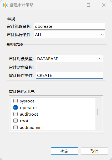Image resolution: width=112 pixels, height=160 pixels.
Task: Click the 审计操作事件 field showing CREATE
Action: click(69, 75)
